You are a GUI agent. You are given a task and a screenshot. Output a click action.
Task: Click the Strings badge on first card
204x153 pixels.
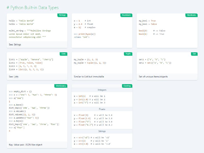62,15
